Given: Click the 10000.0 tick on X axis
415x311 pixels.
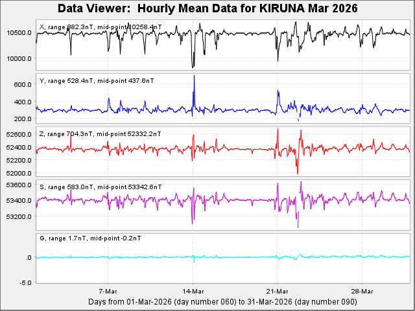Looking at the screenshot, I should [20, 59].
